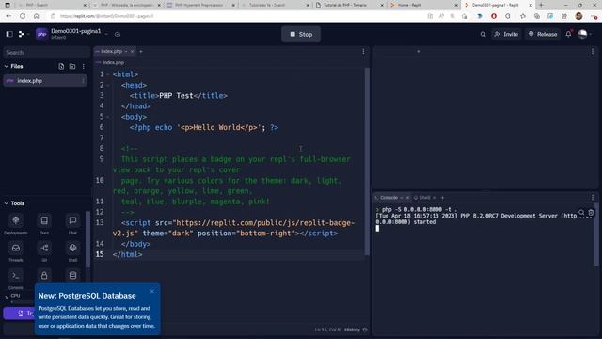
Task: Open the Threads tool
Action: (x=16, y=251)
